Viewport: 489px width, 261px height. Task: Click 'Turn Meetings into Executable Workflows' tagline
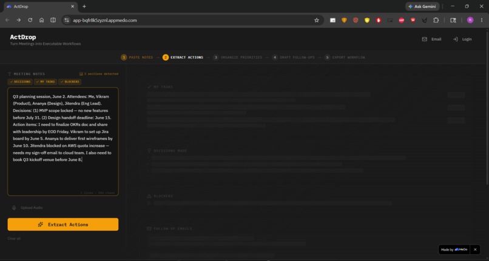point(46,44)
